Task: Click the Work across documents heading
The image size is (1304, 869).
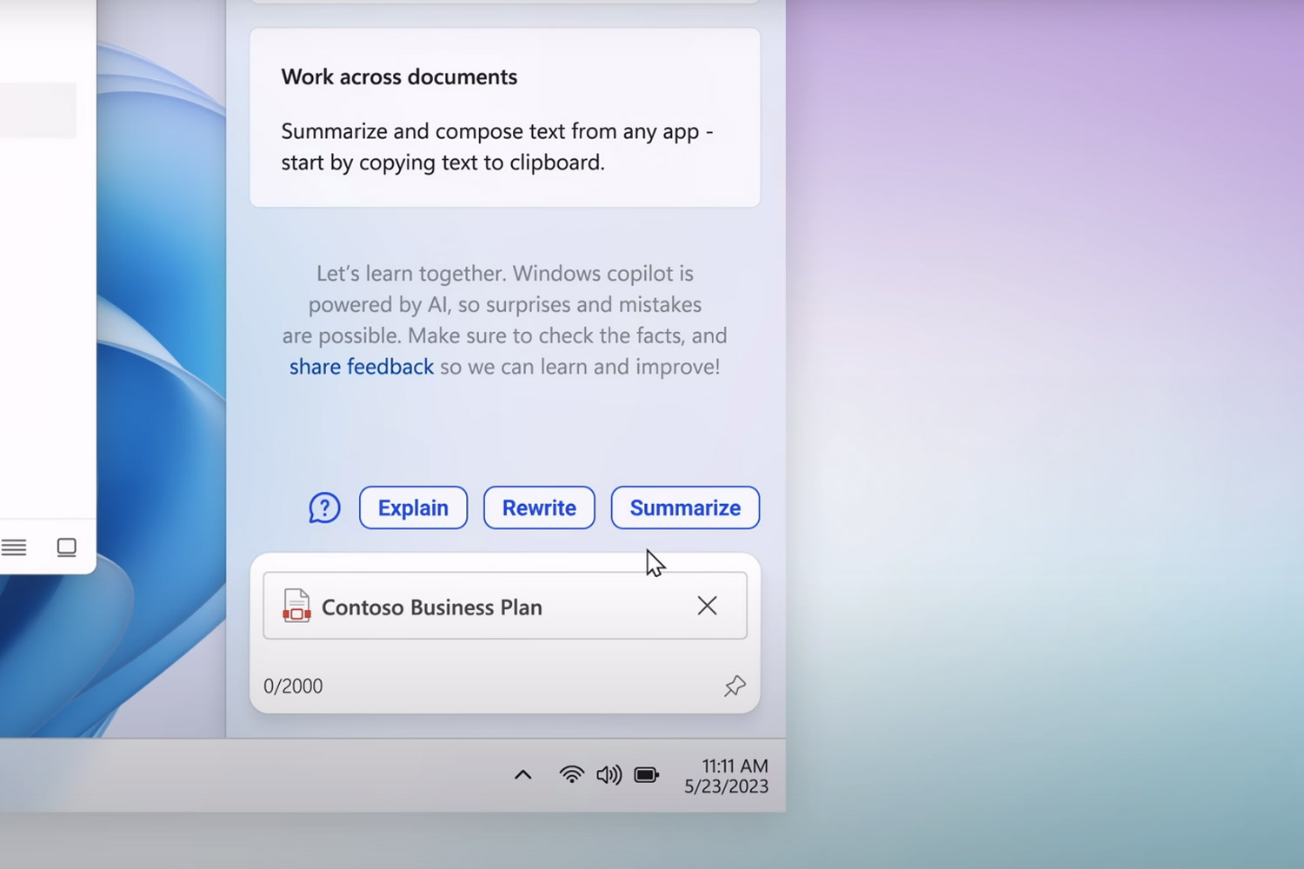Action: [x=399, y=76]
